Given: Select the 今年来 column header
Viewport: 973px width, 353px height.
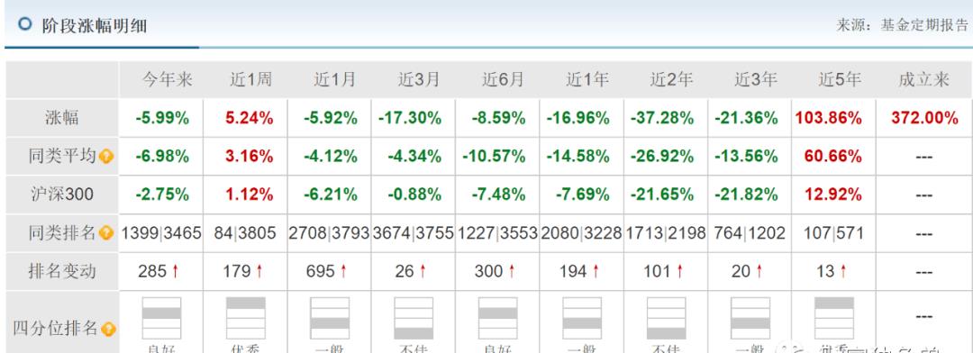Looking at the screenshot, I should pos(168,79).
